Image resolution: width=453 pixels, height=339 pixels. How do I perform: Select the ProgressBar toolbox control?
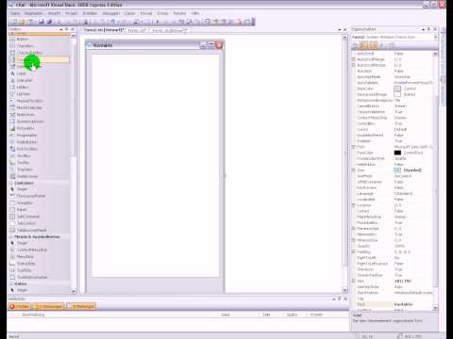point(39,135)
